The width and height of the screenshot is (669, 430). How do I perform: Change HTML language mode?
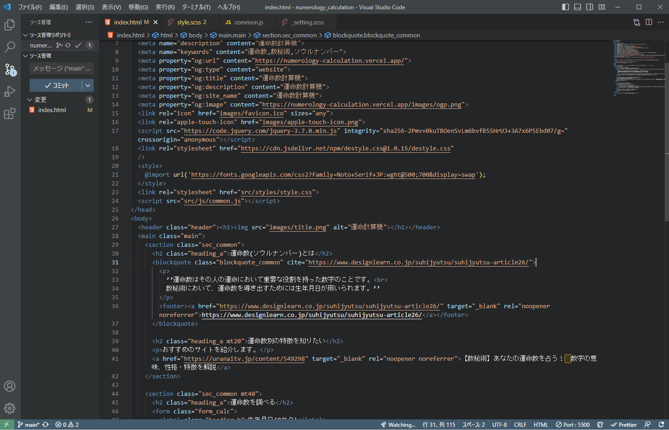click(x=541, y=424)
